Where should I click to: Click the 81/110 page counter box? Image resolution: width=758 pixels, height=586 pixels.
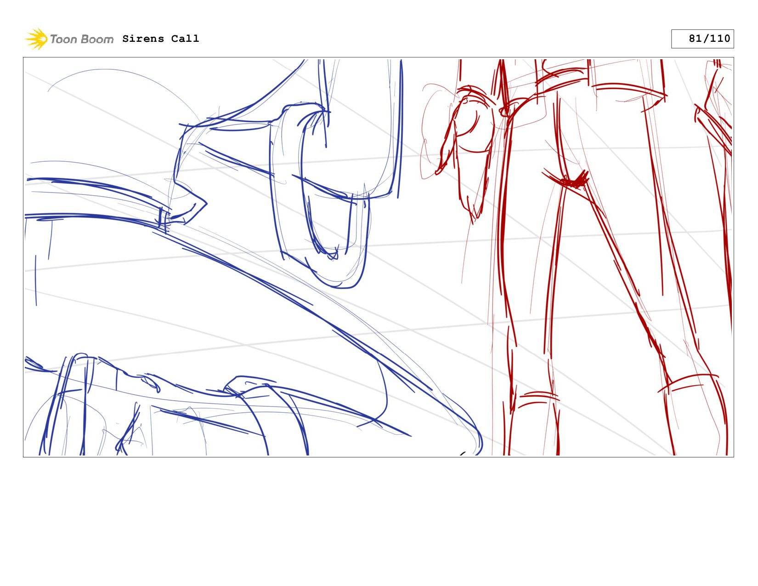pyautogui.click(x=702, y=39)
